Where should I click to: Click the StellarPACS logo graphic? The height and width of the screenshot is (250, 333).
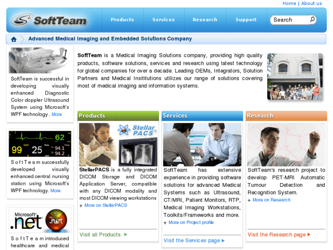point(137,130)
